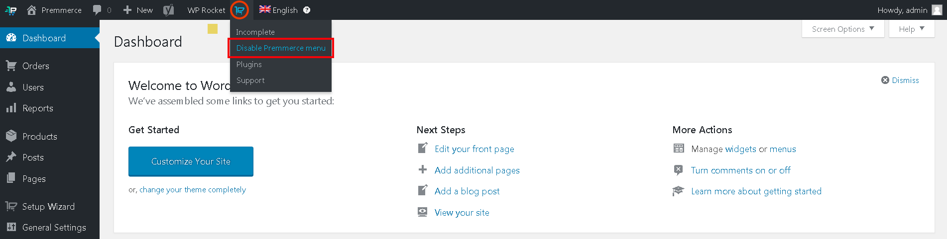Click the yellow square marker beside Dashboard

[x=213, y=29]
